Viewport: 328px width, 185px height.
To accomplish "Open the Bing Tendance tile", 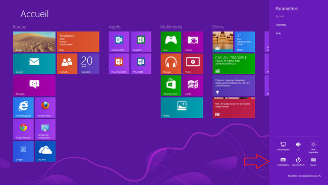I will 78,41.
